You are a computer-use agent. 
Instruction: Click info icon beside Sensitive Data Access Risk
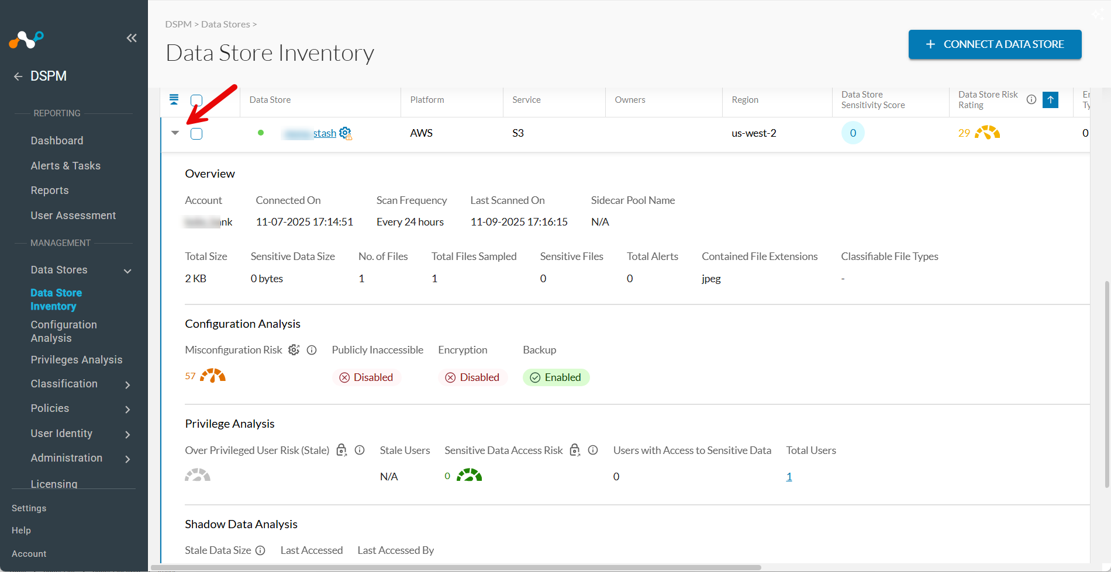(593, 450)
